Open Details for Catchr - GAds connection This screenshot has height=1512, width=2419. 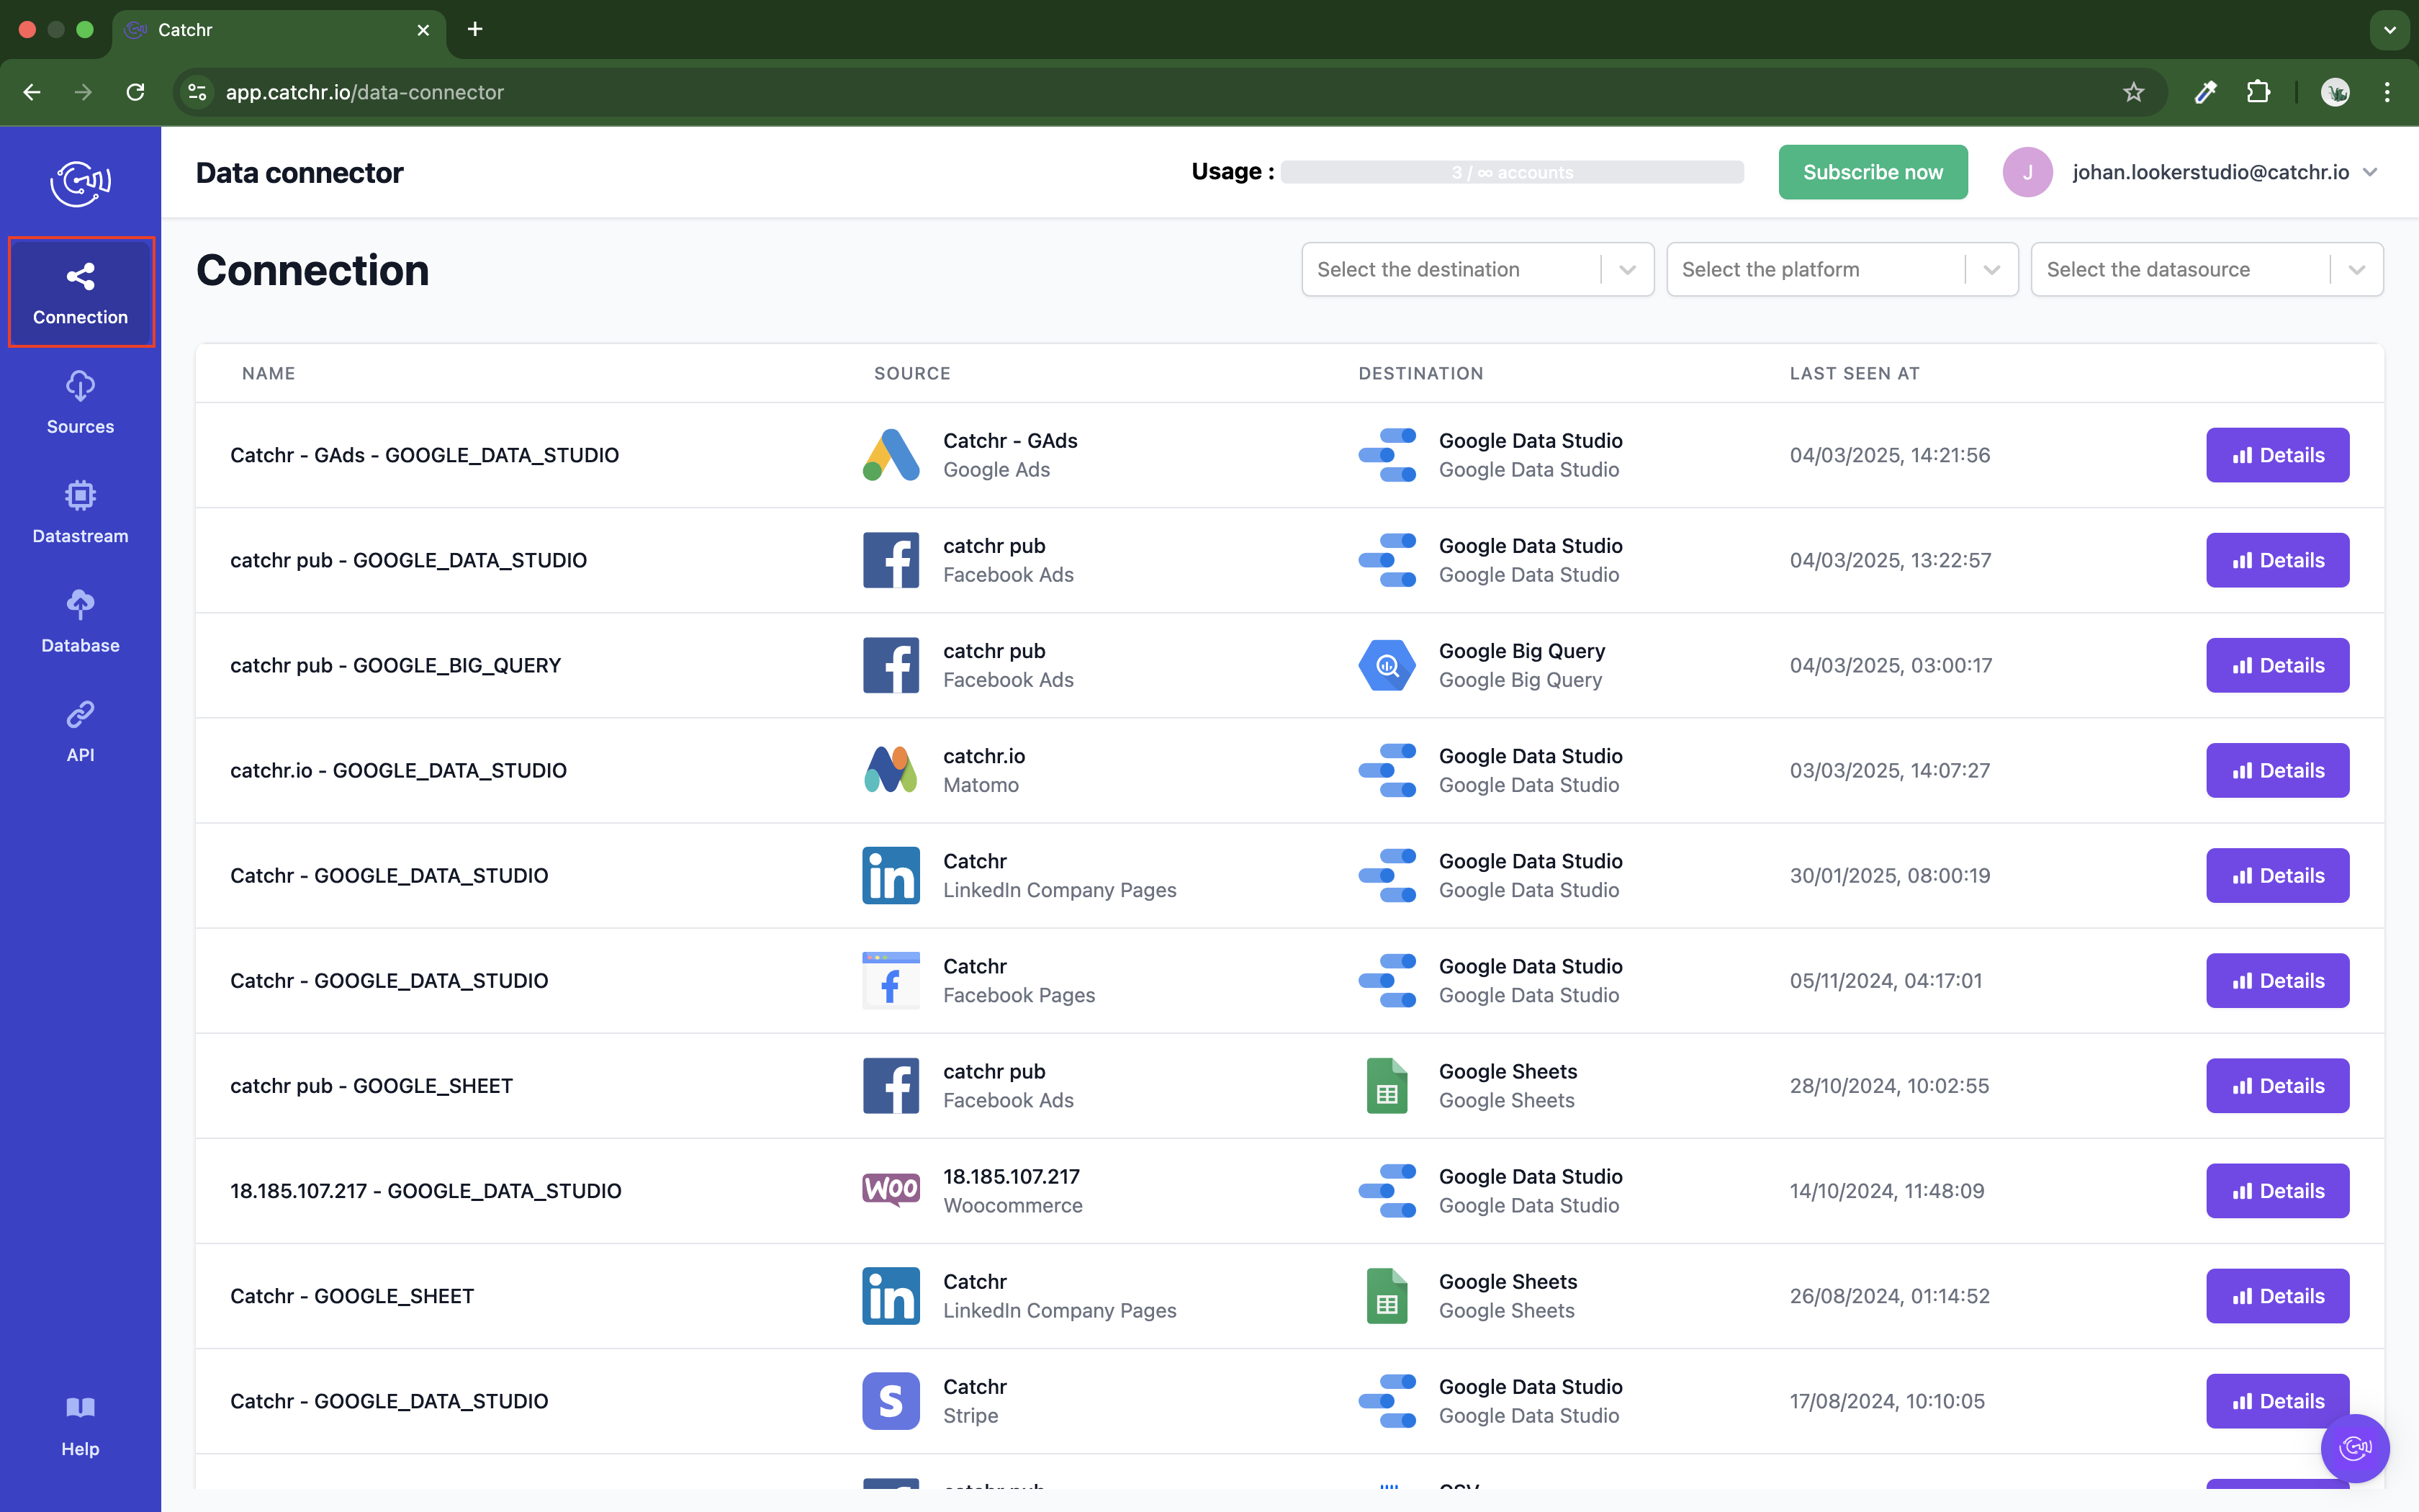[2277, 455]
